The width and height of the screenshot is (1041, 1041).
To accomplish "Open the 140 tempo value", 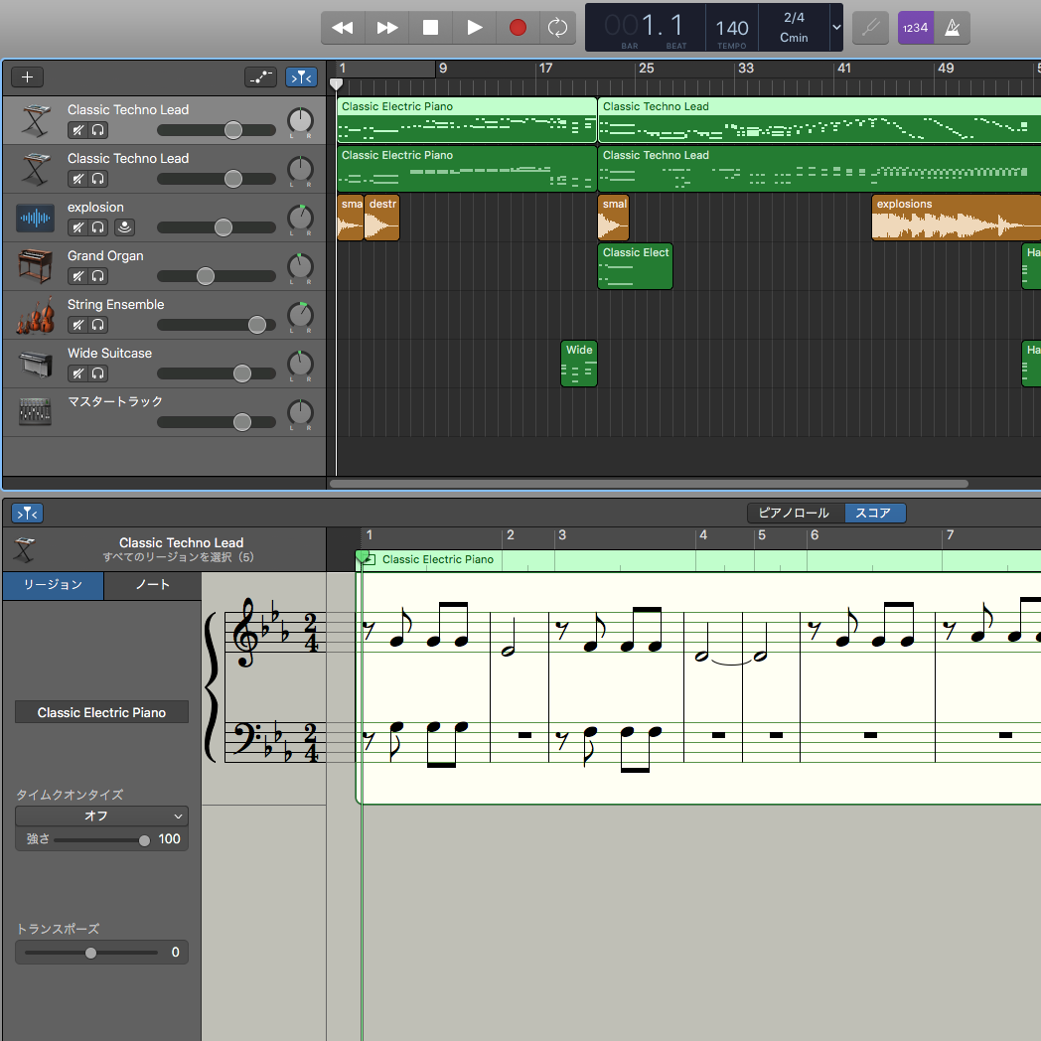I will pos(732,28).
